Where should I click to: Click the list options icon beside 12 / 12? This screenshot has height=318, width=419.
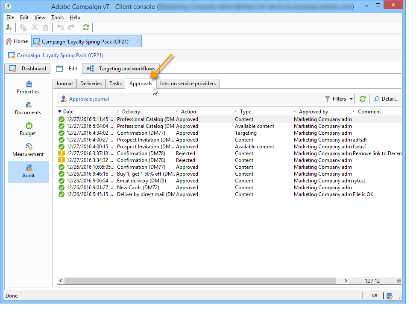click(x=399, y=280)
